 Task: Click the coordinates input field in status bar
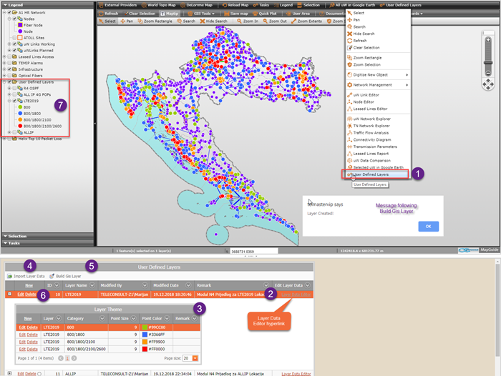coord(253,251)
